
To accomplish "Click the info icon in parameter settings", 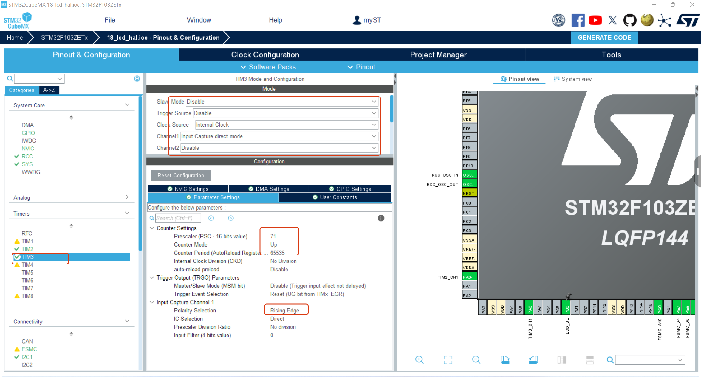I will tap(381, 218).
